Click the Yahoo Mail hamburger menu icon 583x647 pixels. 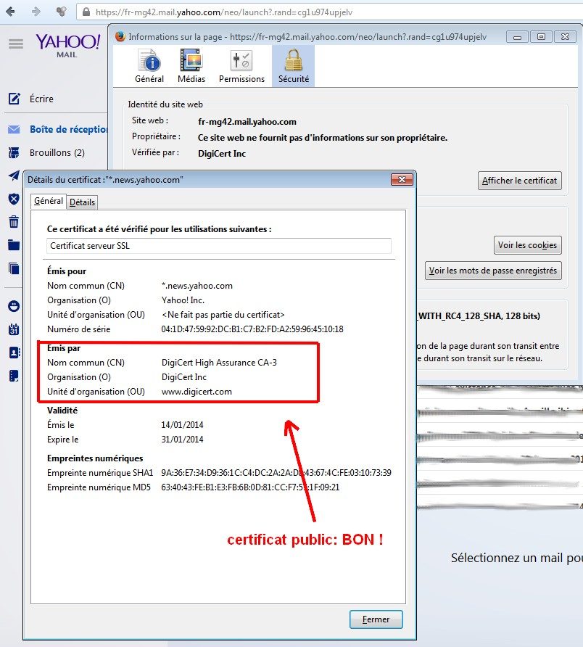pos(15,44)
